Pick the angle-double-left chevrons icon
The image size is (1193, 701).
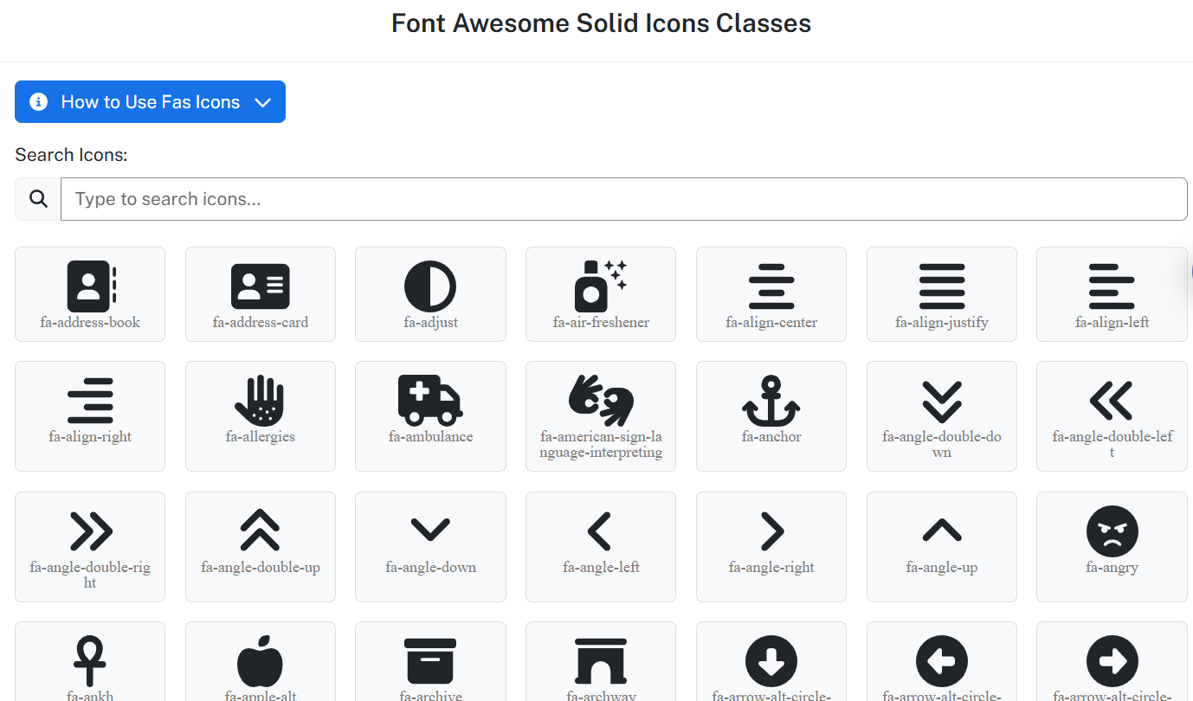[x=1112, y=401]
